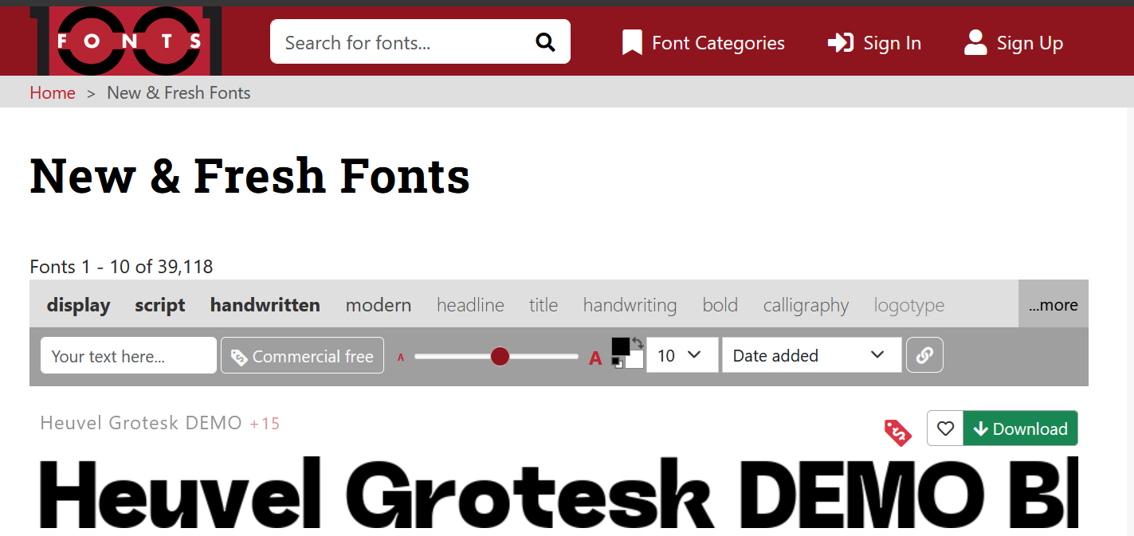The height and width of the screenshot is (536, 1134).
Task: Select the script category tab
Action: click(x=159, y=304)
